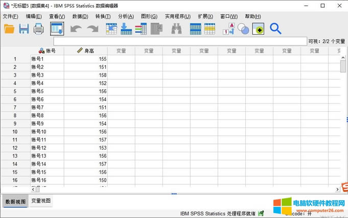Click the Print icon in toolbar
Screen dimensions: 348x218
pos(39,29)
